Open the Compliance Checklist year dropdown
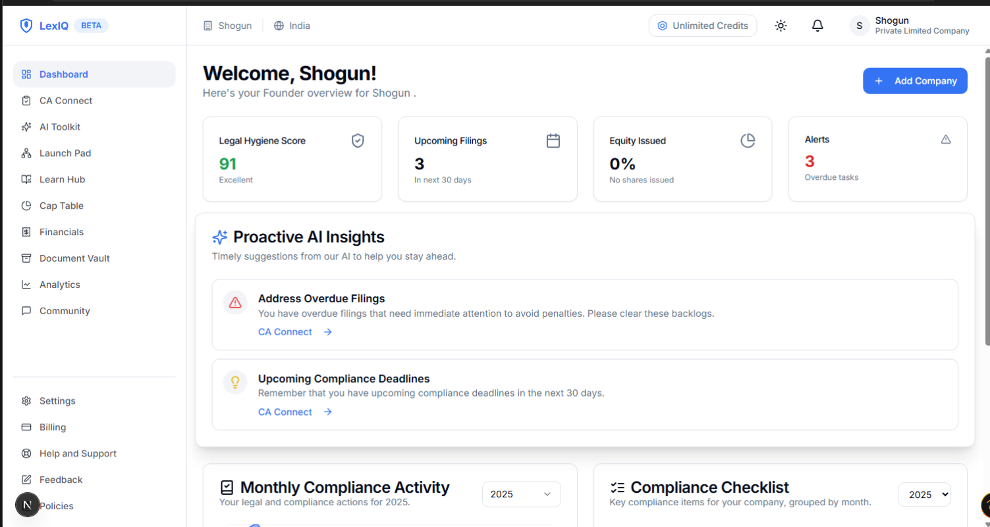The image size is (990, 527). [x=924, y=494]
